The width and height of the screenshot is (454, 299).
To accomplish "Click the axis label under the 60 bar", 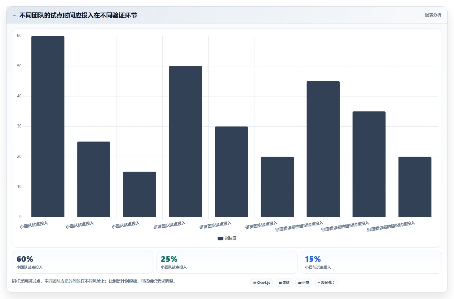I will (x=34, y=225).
